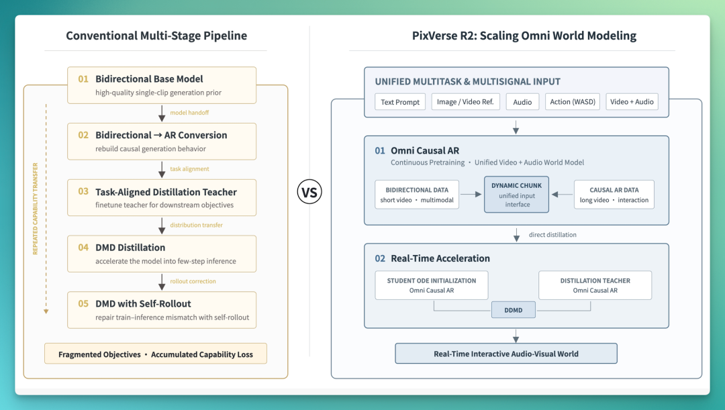Click the "Omni Causal AR" stage title
This screenshot has width=725, height=410.
pos(425,151)
